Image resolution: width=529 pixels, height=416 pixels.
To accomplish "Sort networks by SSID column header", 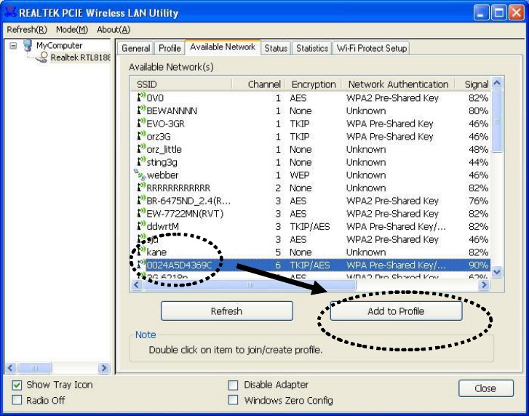I will pos(181,84).
